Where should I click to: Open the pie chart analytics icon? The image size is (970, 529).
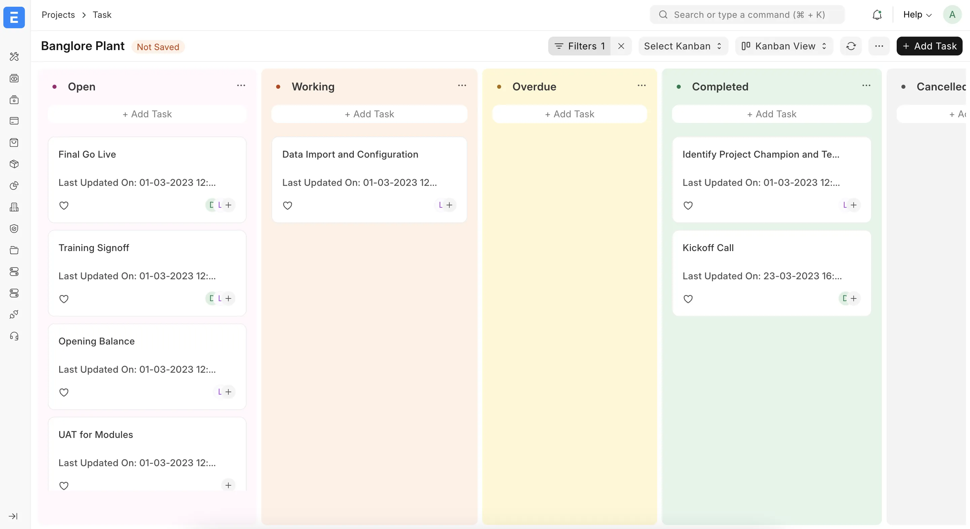14,186
